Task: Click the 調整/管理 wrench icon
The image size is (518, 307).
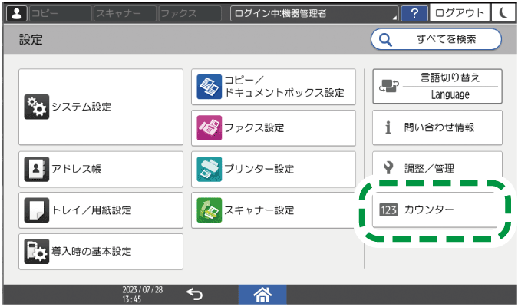Action: (388, 168)
